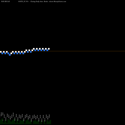
Task: Click the 'Closing Daily data' title text
Action: (x=37, y=1)
